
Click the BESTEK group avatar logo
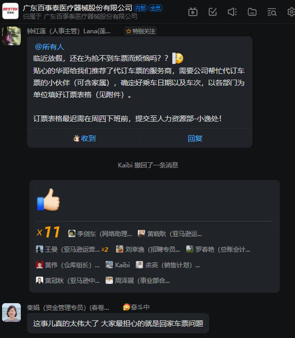click(x=10, y=11)
